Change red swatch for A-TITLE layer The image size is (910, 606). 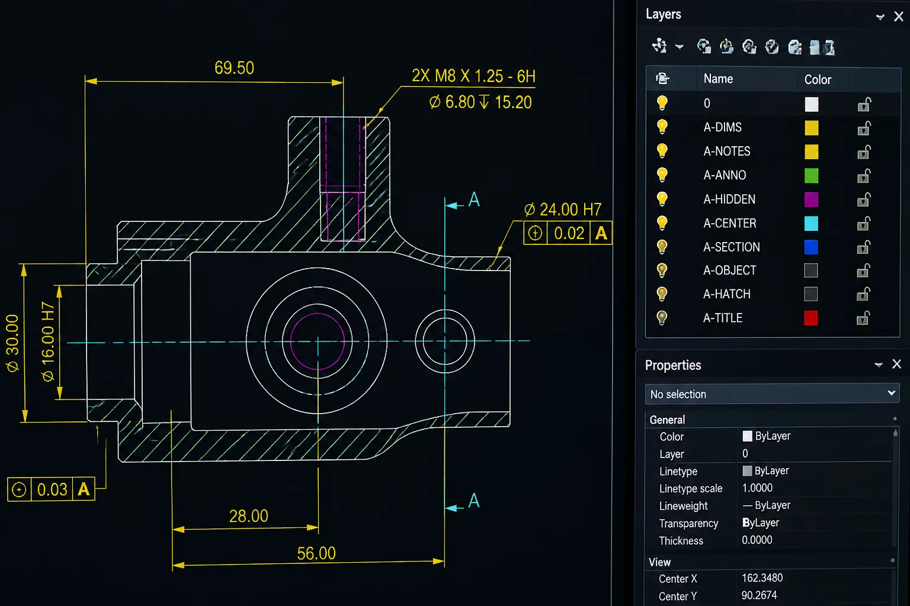pos(811,318)
